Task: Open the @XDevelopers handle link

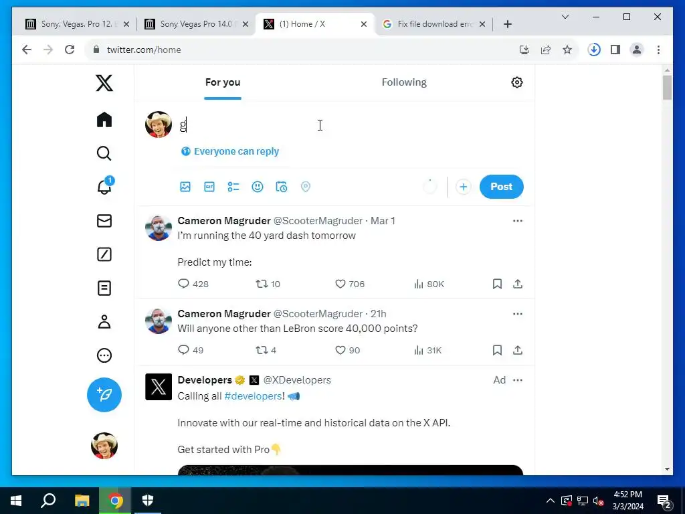Action: tap(297, 380)
